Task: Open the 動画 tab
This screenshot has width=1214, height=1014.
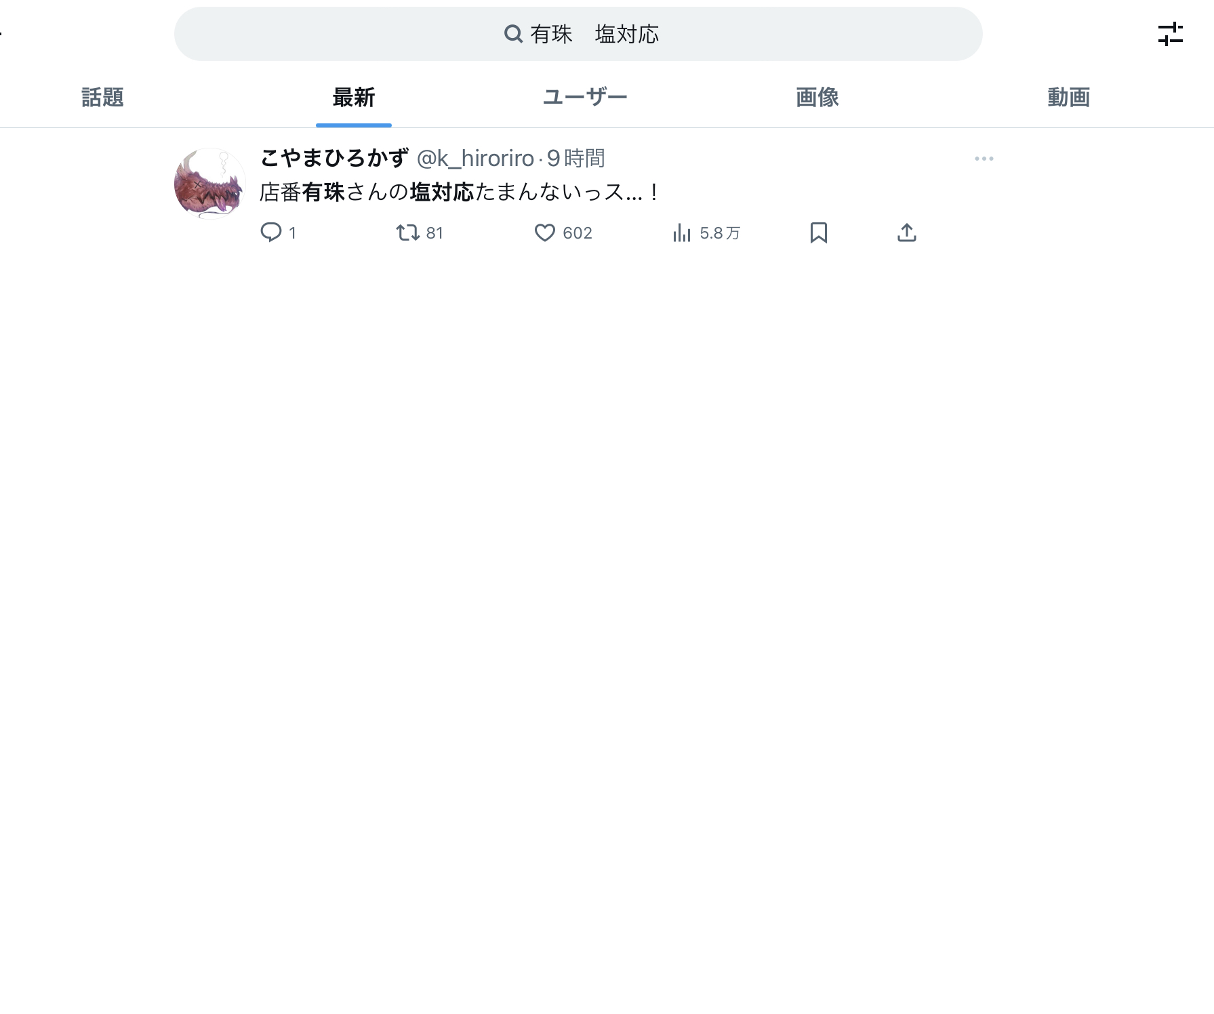Action: 1068,98
